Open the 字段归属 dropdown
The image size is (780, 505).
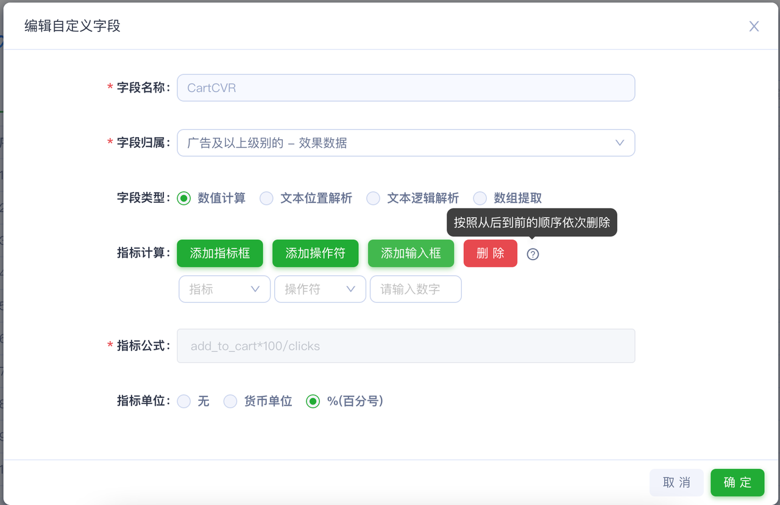tap(406, 143)
